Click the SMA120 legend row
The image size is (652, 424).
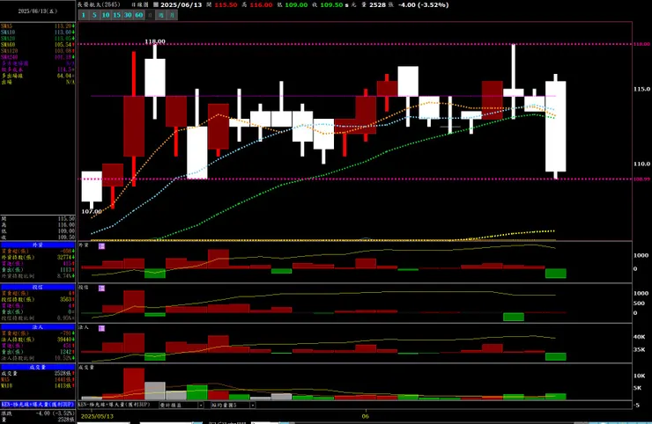[38, 51]
